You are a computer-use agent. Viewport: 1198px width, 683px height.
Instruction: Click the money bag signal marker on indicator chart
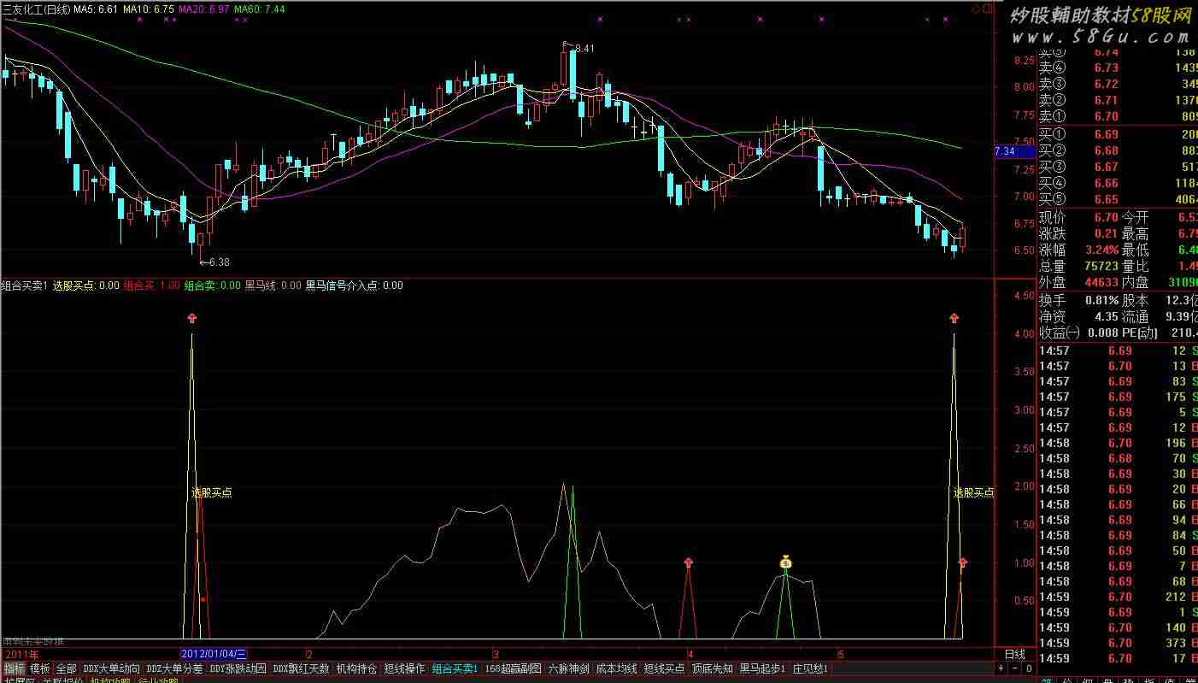785,562
